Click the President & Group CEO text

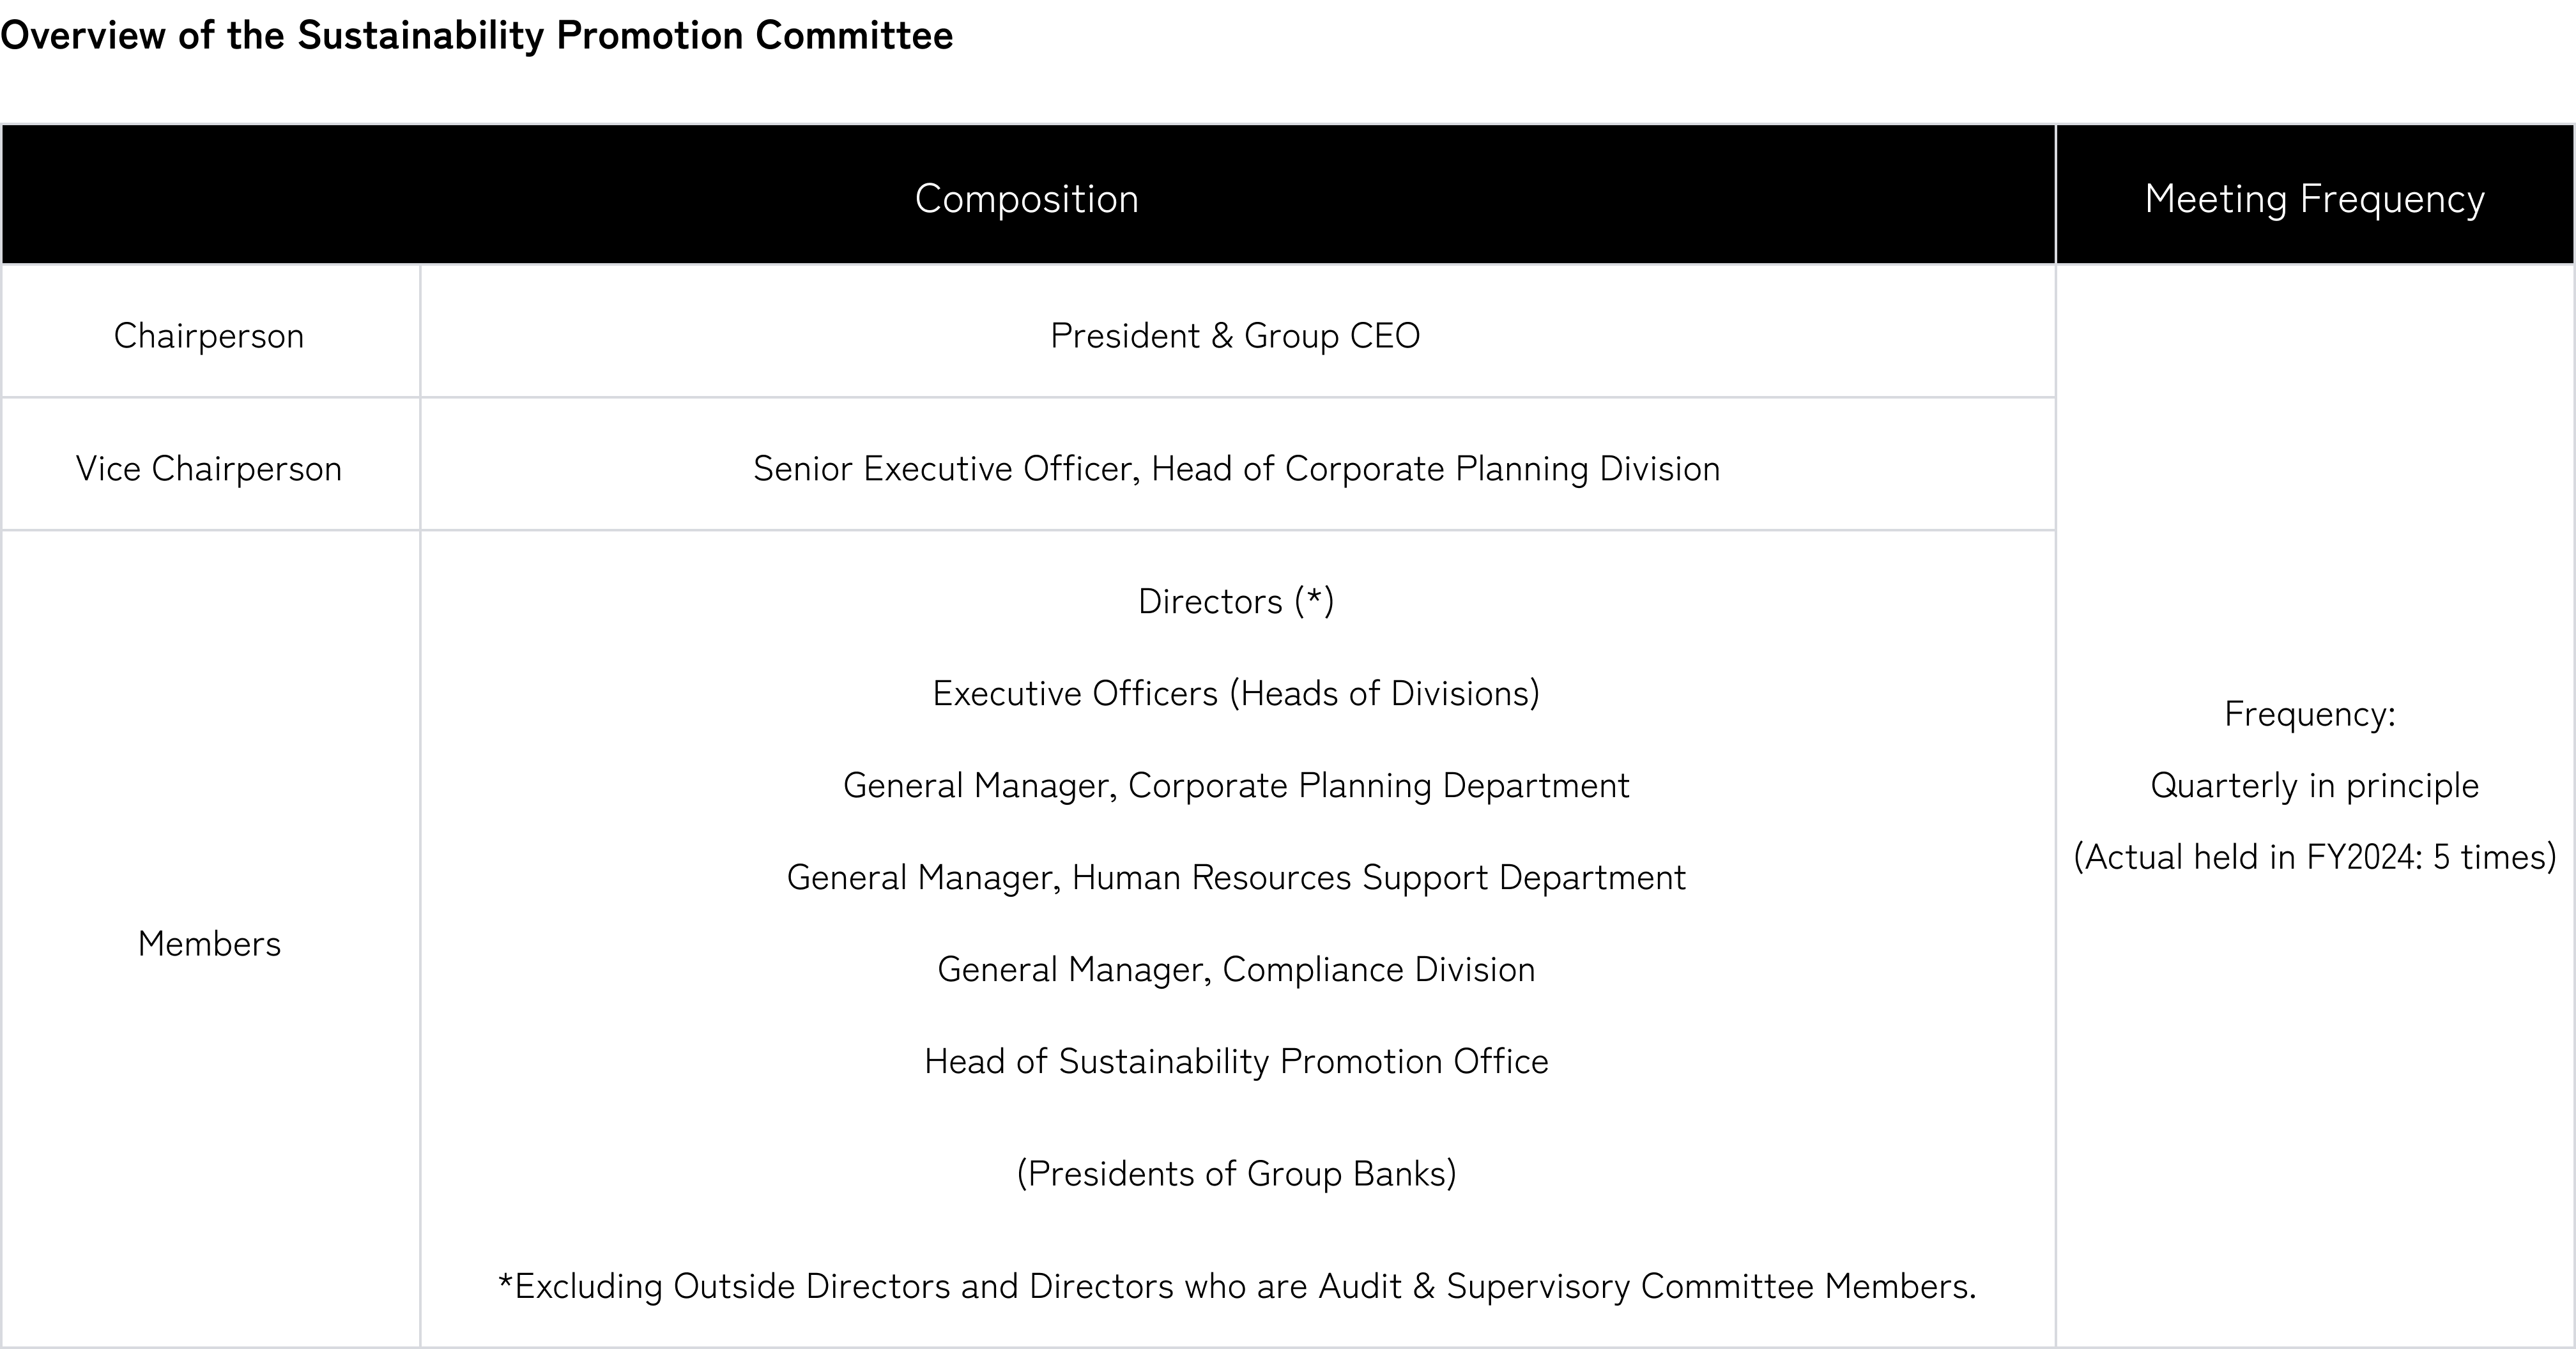1235,335
